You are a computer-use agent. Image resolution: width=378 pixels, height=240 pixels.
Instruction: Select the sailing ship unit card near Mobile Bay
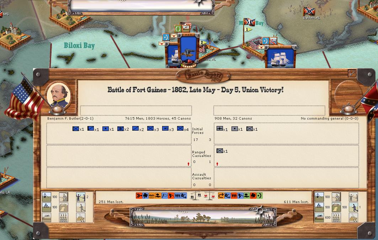pos(281,57)
